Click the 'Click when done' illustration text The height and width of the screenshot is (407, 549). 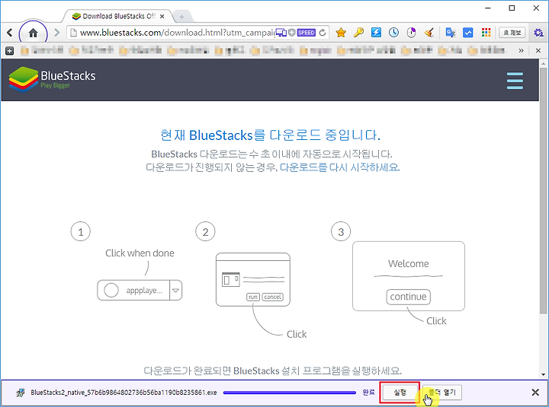pyautogui.click(x=140, y=253)
